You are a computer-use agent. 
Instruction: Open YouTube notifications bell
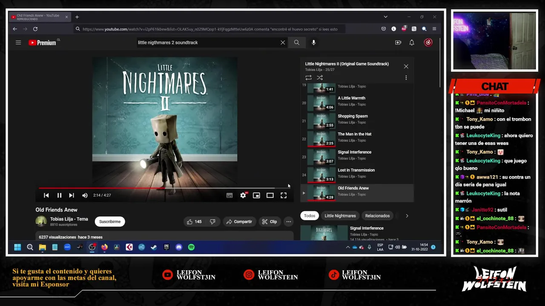pyautogui.click(x=412, y=42)
